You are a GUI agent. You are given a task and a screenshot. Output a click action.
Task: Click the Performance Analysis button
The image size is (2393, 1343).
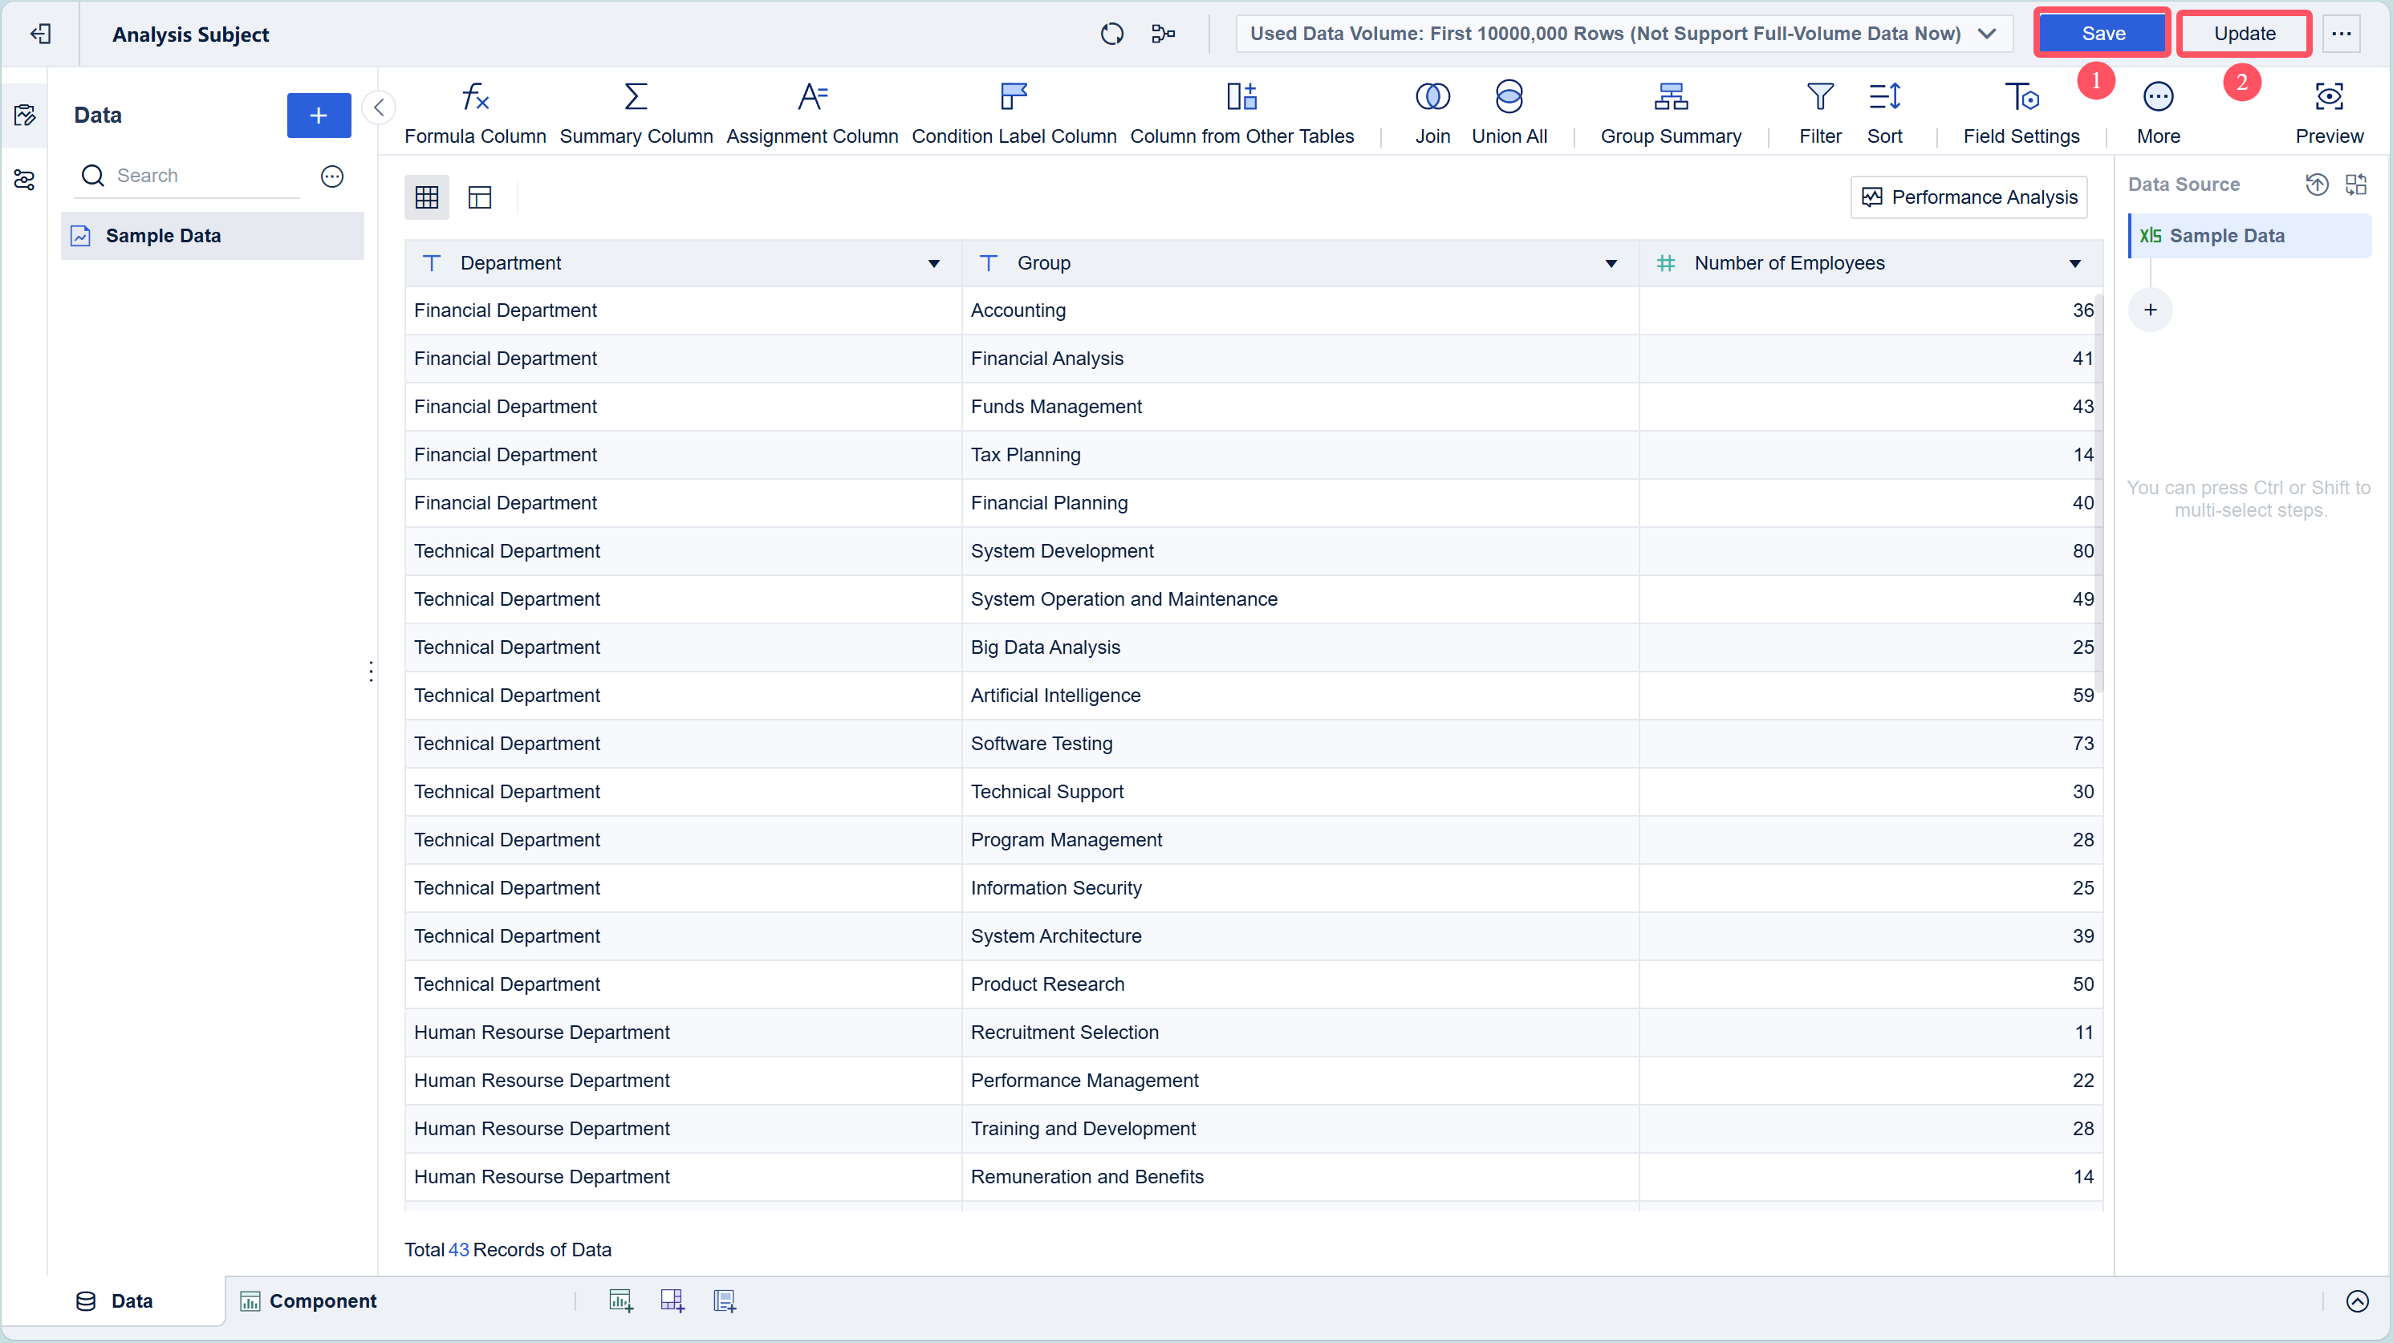(1968, 197)
